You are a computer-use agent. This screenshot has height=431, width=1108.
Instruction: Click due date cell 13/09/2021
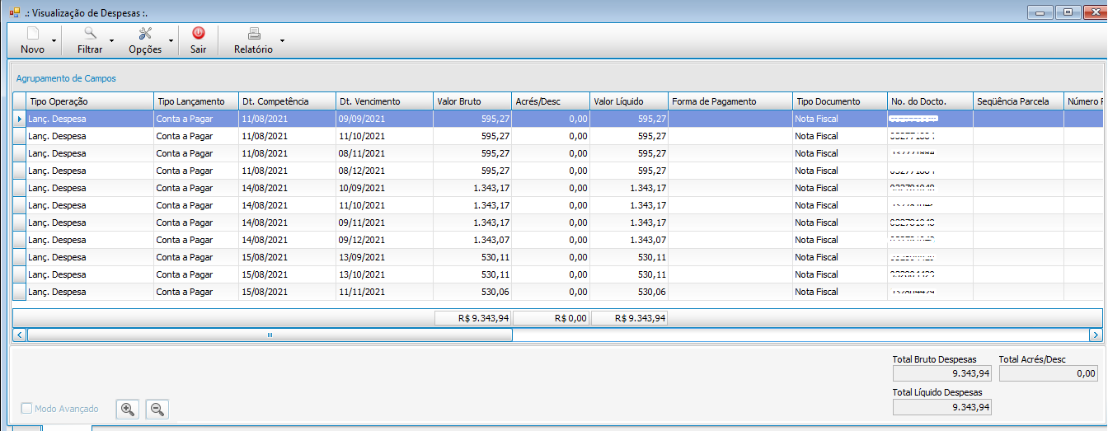(385, 257)
